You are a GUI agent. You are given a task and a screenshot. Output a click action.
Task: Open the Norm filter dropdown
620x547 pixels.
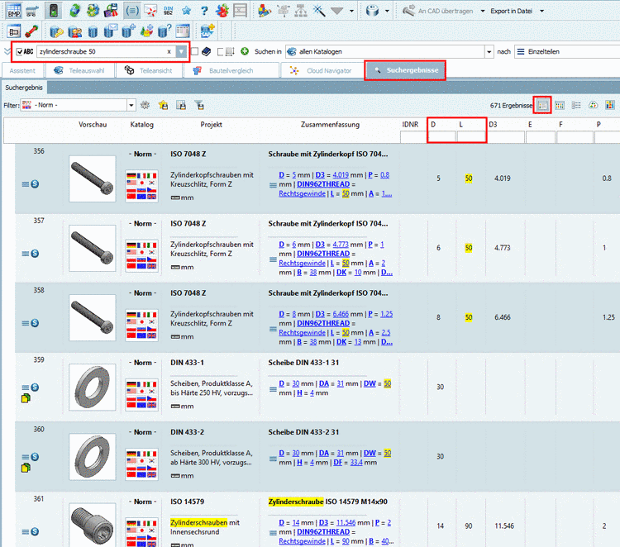point(131,105)
